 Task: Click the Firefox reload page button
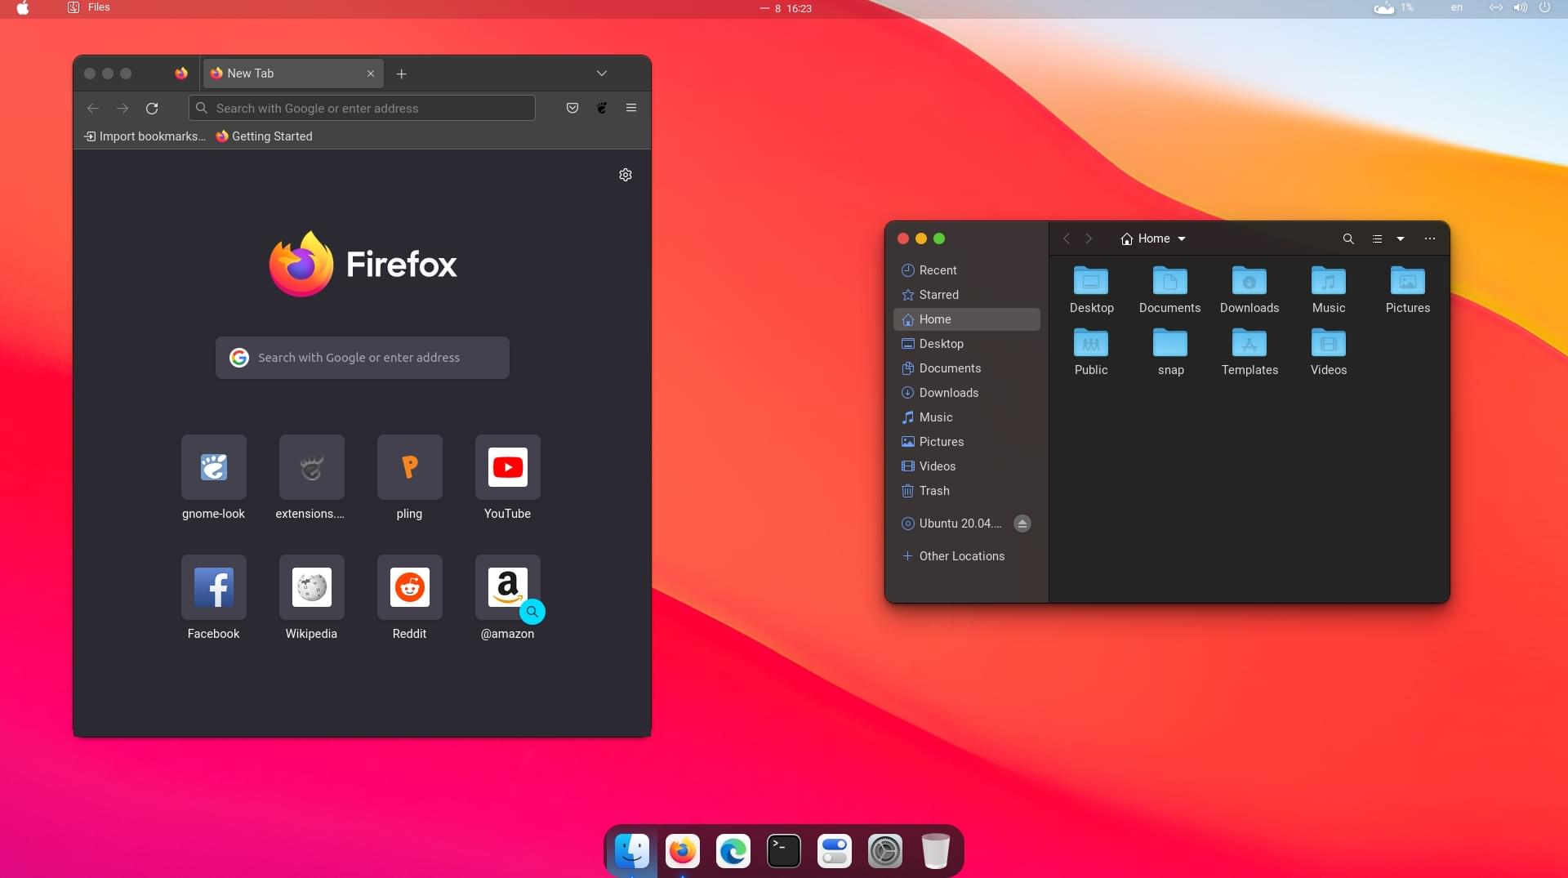(x=152, y=108)
